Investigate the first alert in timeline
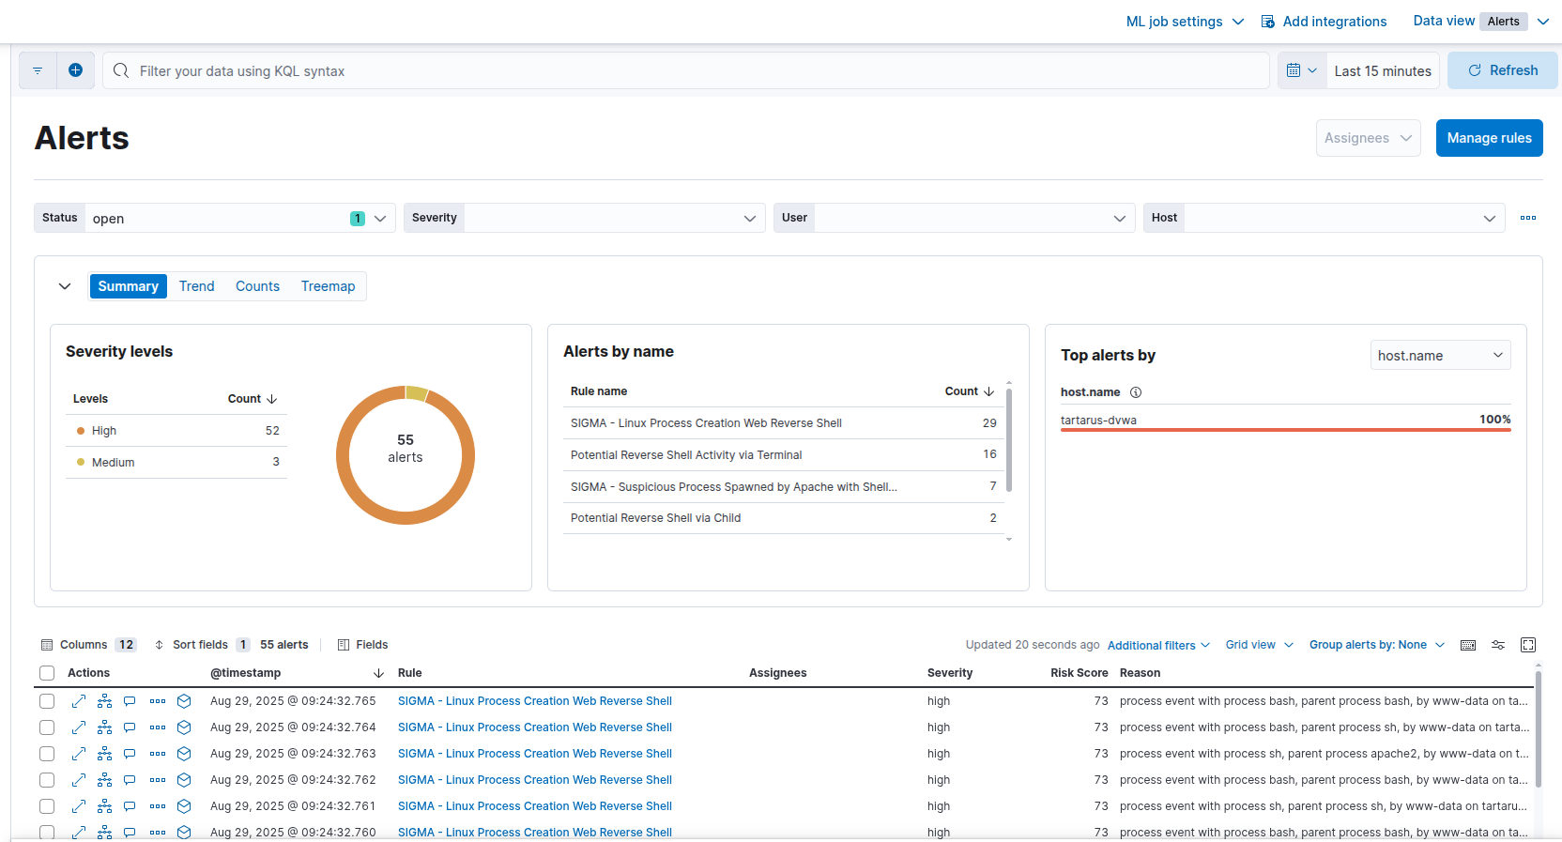This screenshot has height=842, width=1562. pos(184,701)
